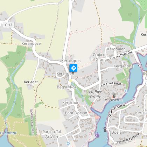Click the Croix de la Grange label
The height and width of the screenshot is (147, 147).
tap(100, 57)
